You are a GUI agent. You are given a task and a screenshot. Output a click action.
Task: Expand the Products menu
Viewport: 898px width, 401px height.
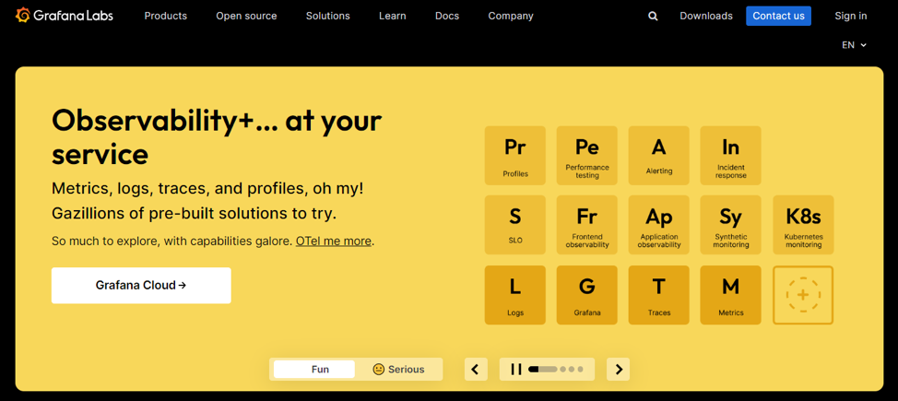[x=165, y=16]
